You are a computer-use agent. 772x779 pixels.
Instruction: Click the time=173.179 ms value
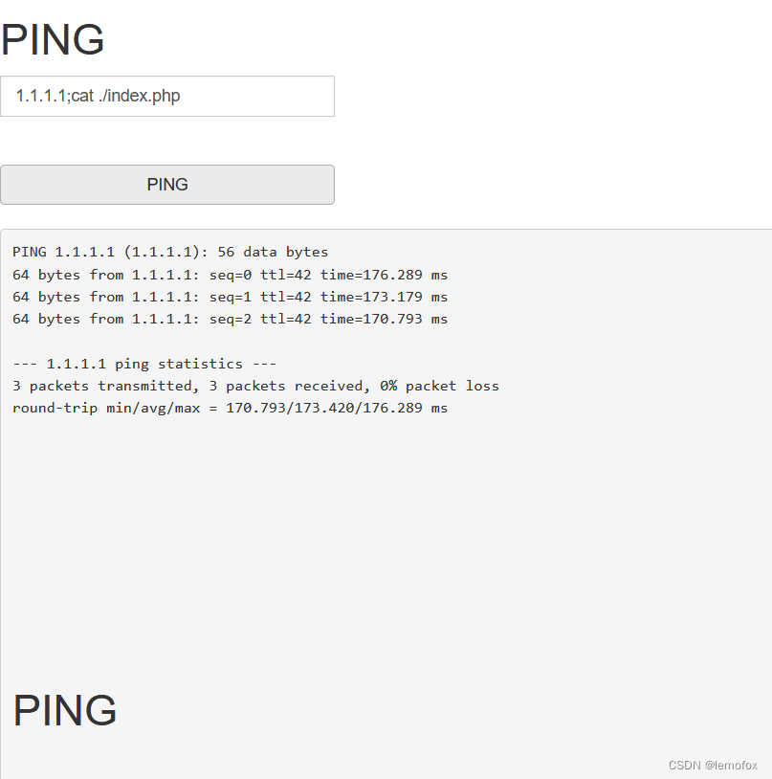(384, 297)
